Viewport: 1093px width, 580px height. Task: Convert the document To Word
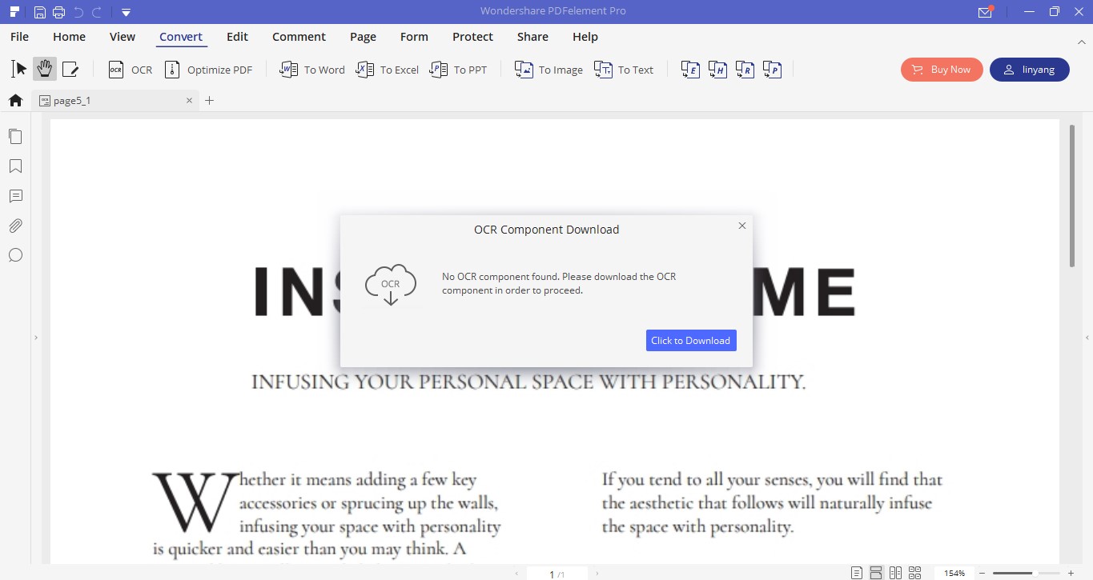coord(311,70)
